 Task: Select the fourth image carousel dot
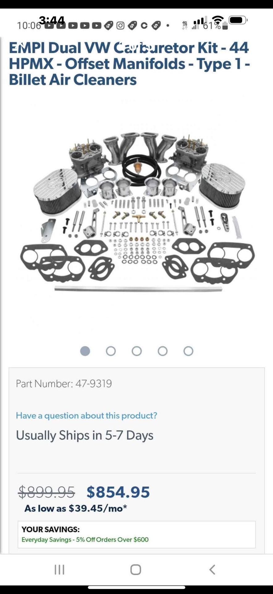tap(162, 351)
